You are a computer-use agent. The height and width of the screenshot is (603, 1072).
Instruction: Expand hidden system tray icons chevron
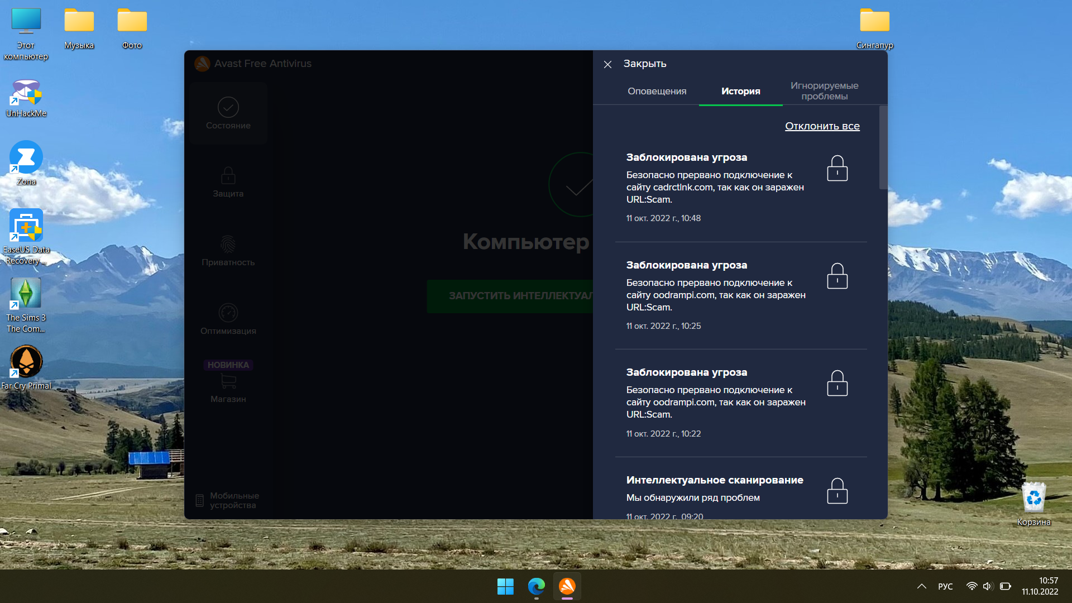coord(922,586)
